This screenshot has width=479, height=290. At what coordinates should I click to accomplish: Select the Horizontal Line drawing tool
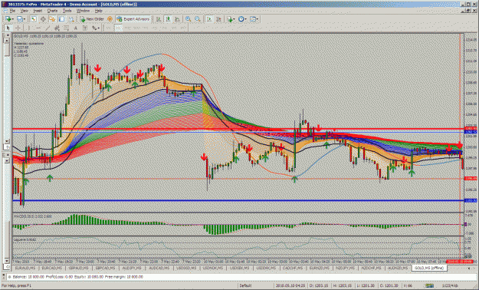38,28
